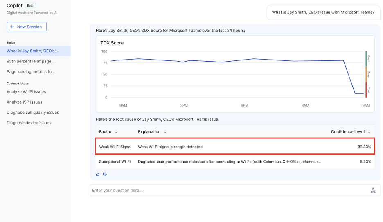Select the Weak Wi-Fi Signal row
This screenshot has width=383, height=222.
point(235,147)
